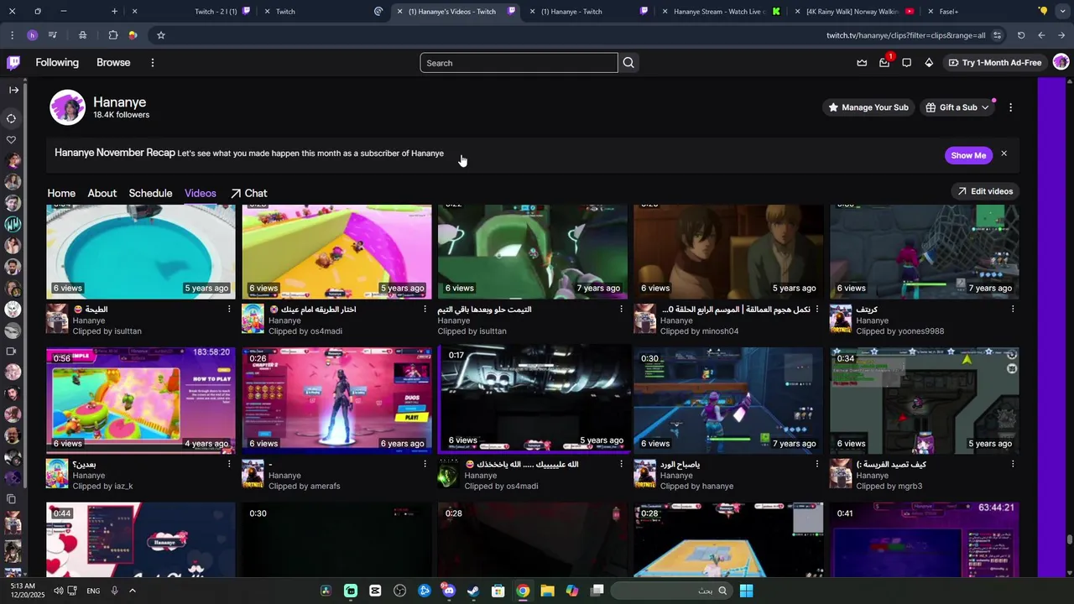Expand the left side navigation arrow
The height and width of the screenshot is (604, 1074).
pyautogui.click(x=13, y=90)
